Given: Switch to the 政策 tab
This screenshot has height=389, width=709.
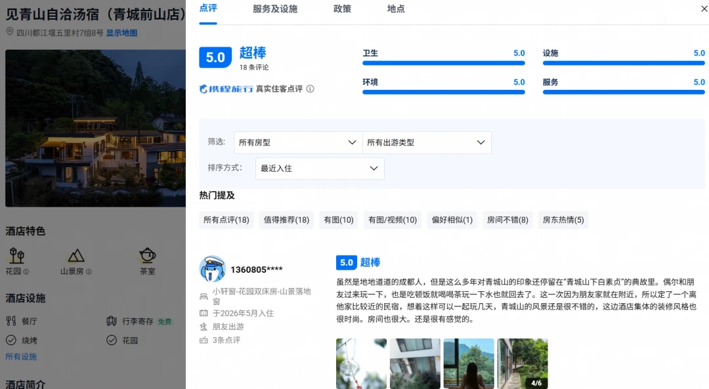Looking at the screenshot, I should pyautogui.click(x=342, y=9).
